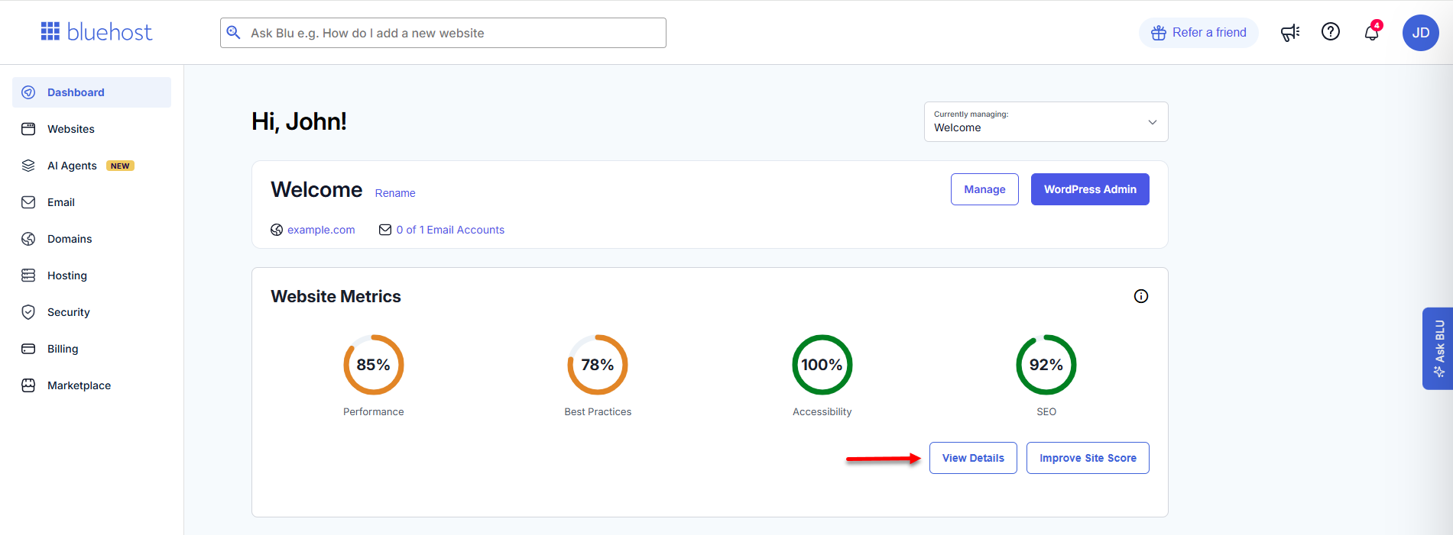The image size is (1453, 535).
Task: Open Email in the sidebar
Action: 92,202
